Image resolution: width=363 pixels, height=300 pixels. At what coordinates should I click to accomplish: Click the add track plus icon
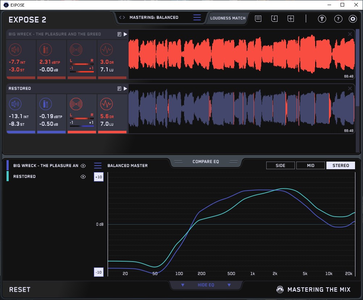click(291, 18)
